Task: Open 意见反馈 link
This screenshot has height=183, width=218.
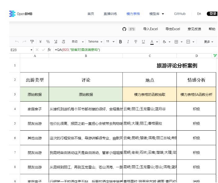Action: click(x=194, y=29)
